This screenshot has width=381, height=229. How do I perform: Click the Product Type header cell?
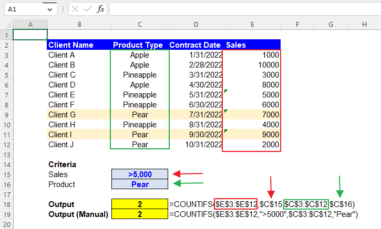[x=140, y=45]
